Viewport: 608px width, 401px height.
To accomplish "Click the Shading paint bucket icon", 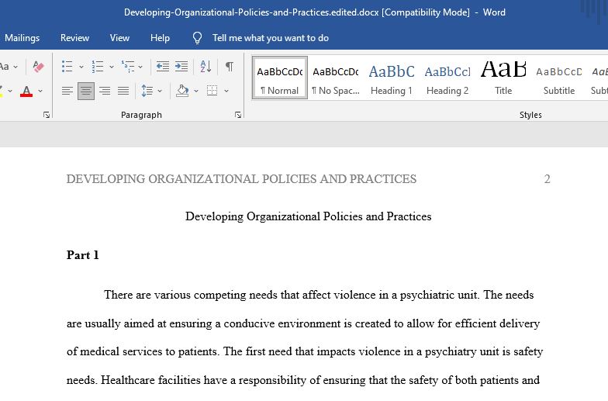I will point(182,91).
